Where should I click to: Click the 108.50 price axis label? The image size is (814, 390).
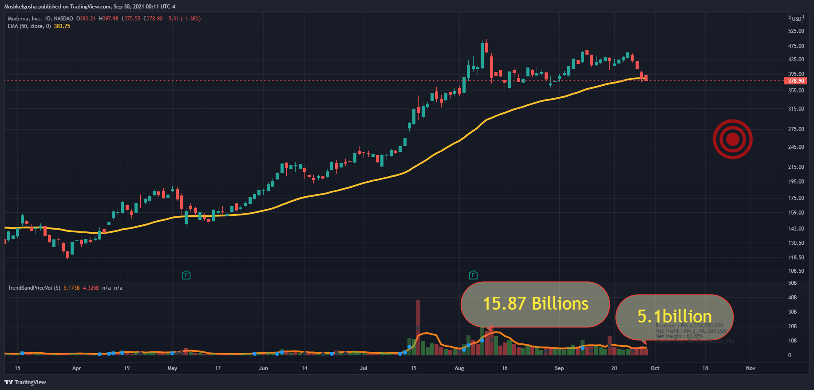796,271
